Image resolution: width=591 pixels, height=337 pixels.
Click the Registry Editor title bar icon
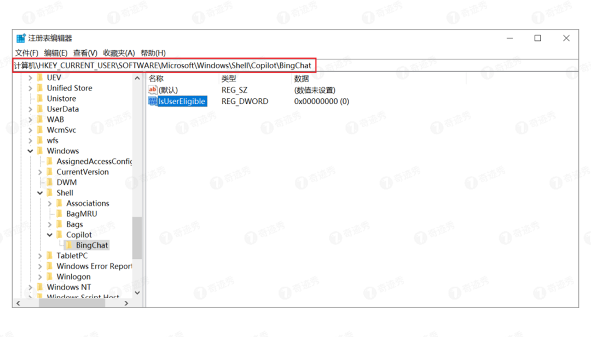pos(21,38)
